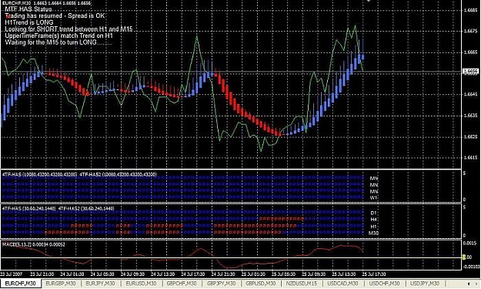Screen dimensions: 481x289
Task: Open the GBPCHF,M30 chart tab
Action: 182,284
